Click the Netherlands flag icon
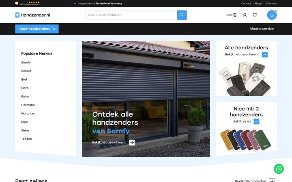This screenshot has height=182, width=292. point(235,15)
